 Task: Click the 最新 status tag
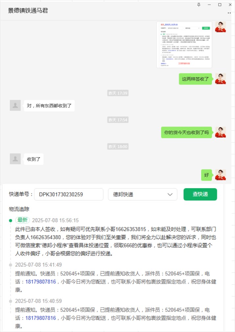22,220
